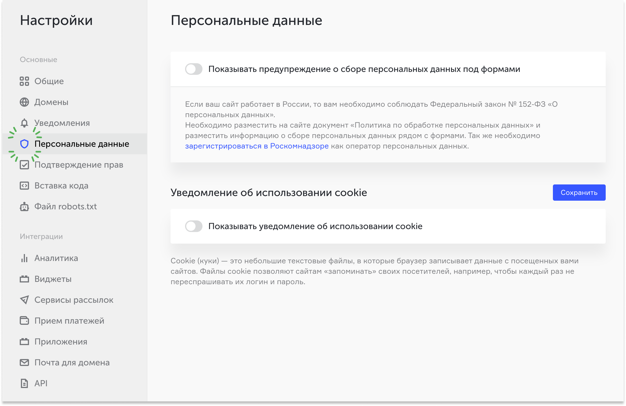The width and height of the screenshot is (626, 406).
Task: Open the Прием платежей section
Action: tap(75, 321)
